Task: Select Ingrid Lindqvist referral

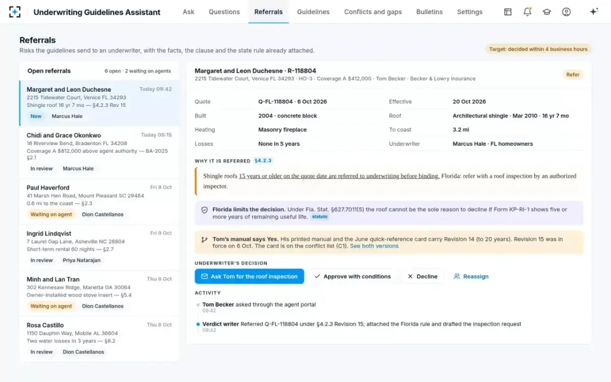Action: pos(99,247)
